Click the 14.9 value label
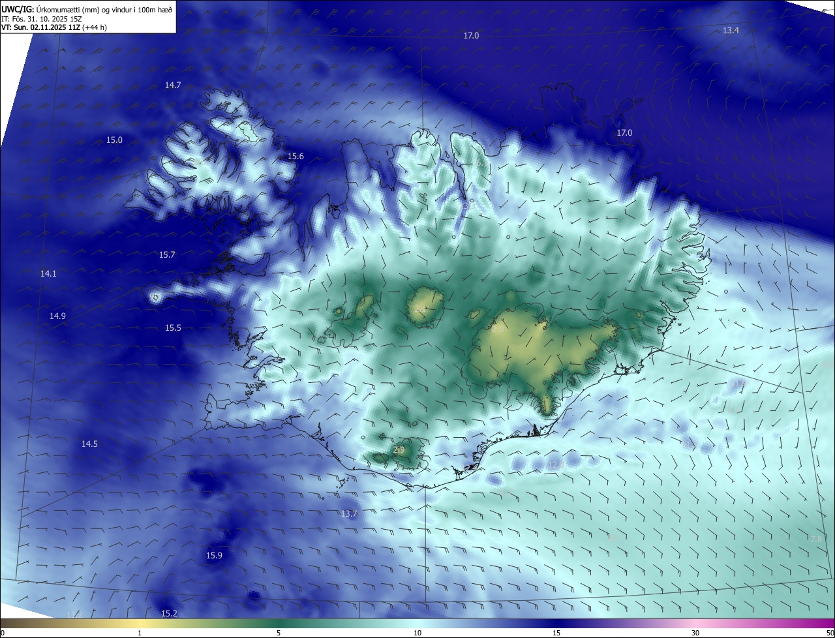 57,316
